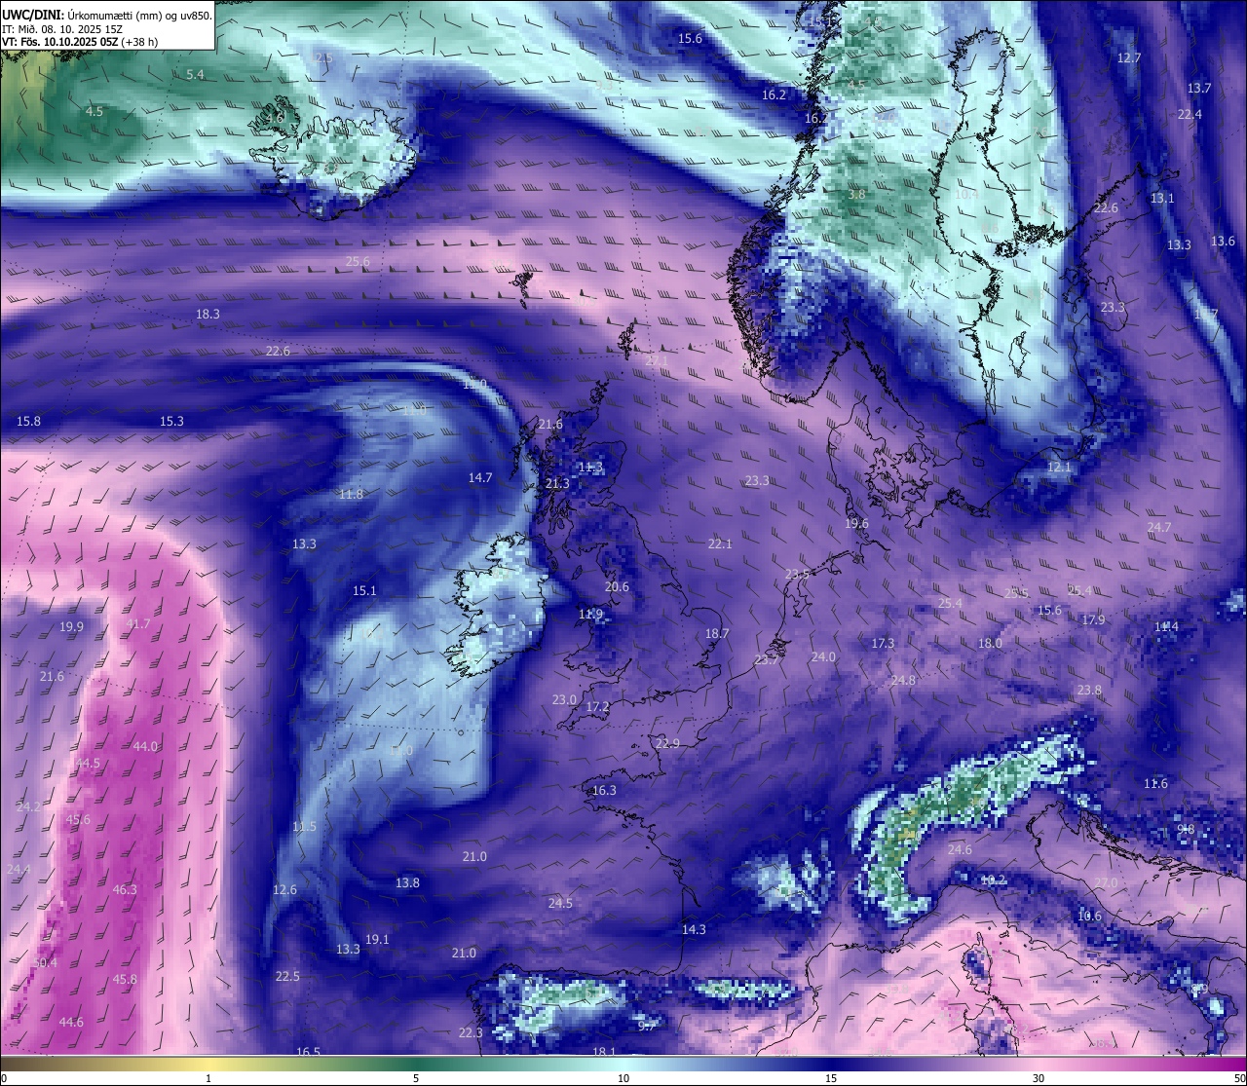
Task: Click the map value "45.6"
Action: point(78,820)
